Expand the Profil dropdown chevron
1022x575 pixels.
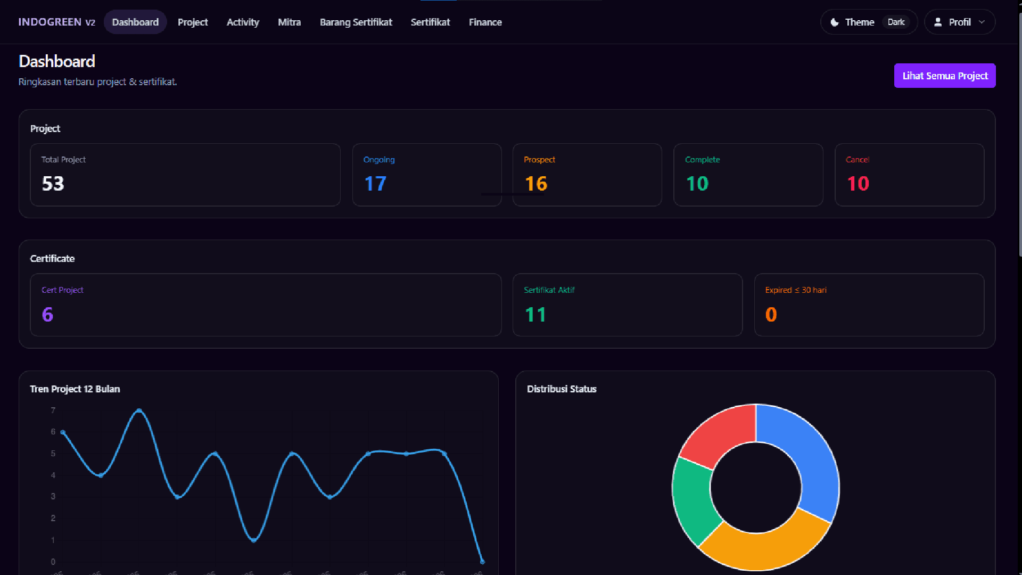tap(982, 22)
